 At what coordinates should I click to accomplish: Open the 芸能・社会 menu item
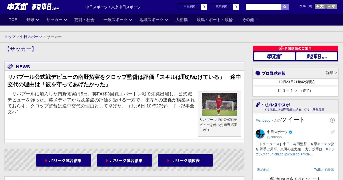coord(84,20)
